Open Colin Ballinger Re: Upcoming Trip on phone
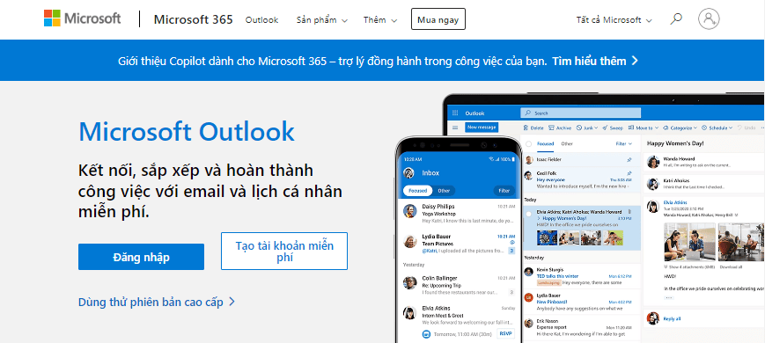 point(459,285)
